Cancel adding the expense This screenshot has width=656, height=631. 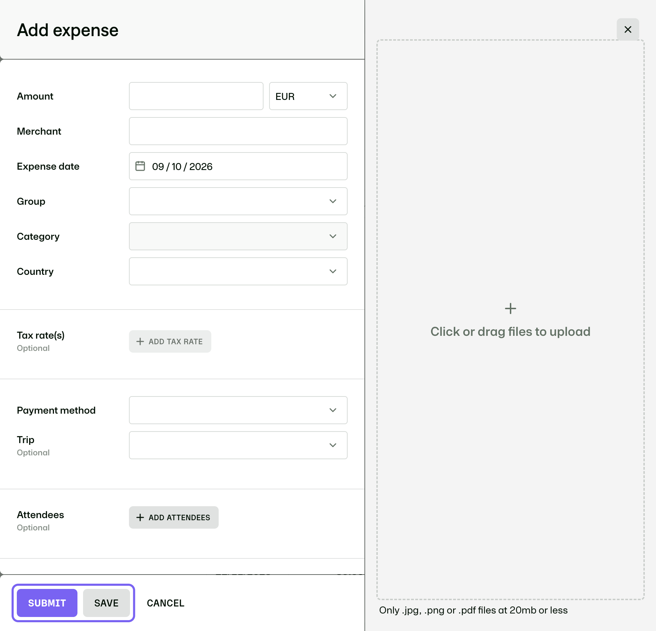click(x=165, y=603)
